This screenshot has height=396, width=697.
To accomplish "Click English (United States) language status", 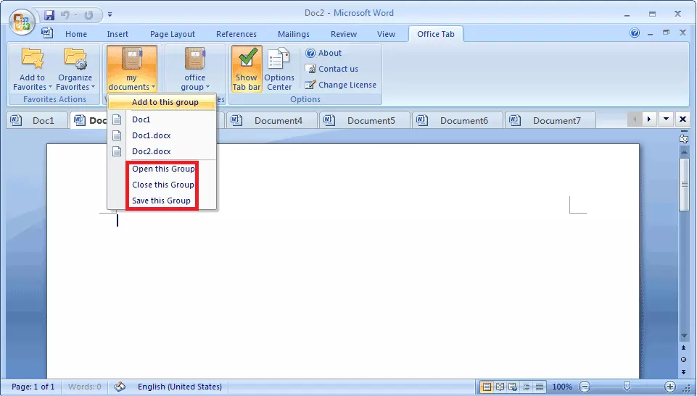I will point(180,387).
